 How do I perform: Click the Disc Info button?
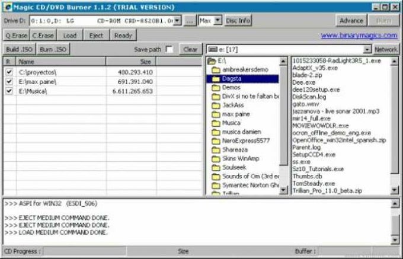click(238, 21)
